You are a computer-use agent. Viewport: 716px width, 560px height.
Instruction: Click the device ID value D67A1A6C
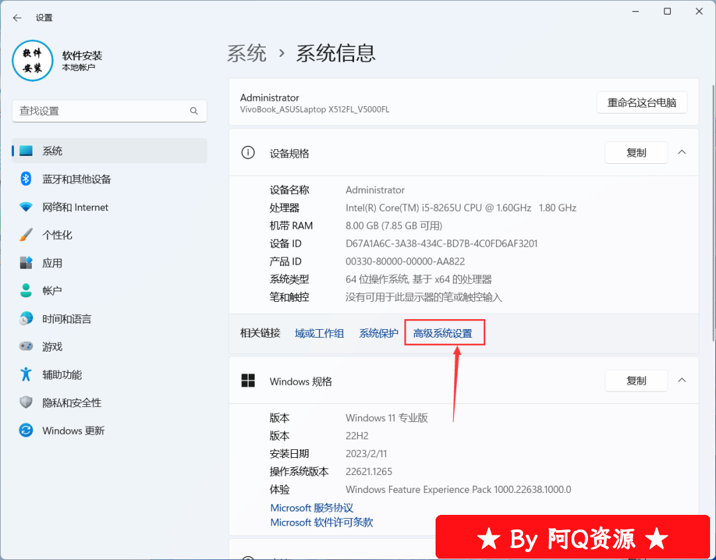[x=442, y=244]
